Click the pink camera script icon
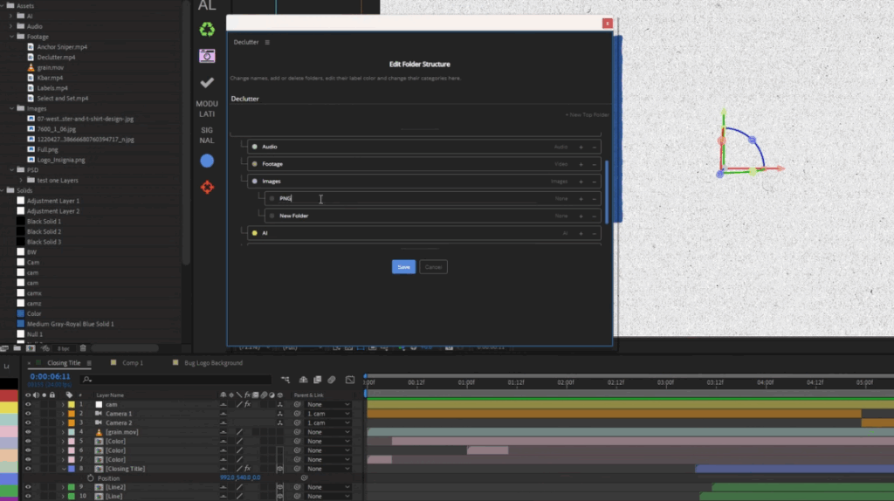Image resolution: width=894 pixels, height=501 pixels. [x=207, y=56]
